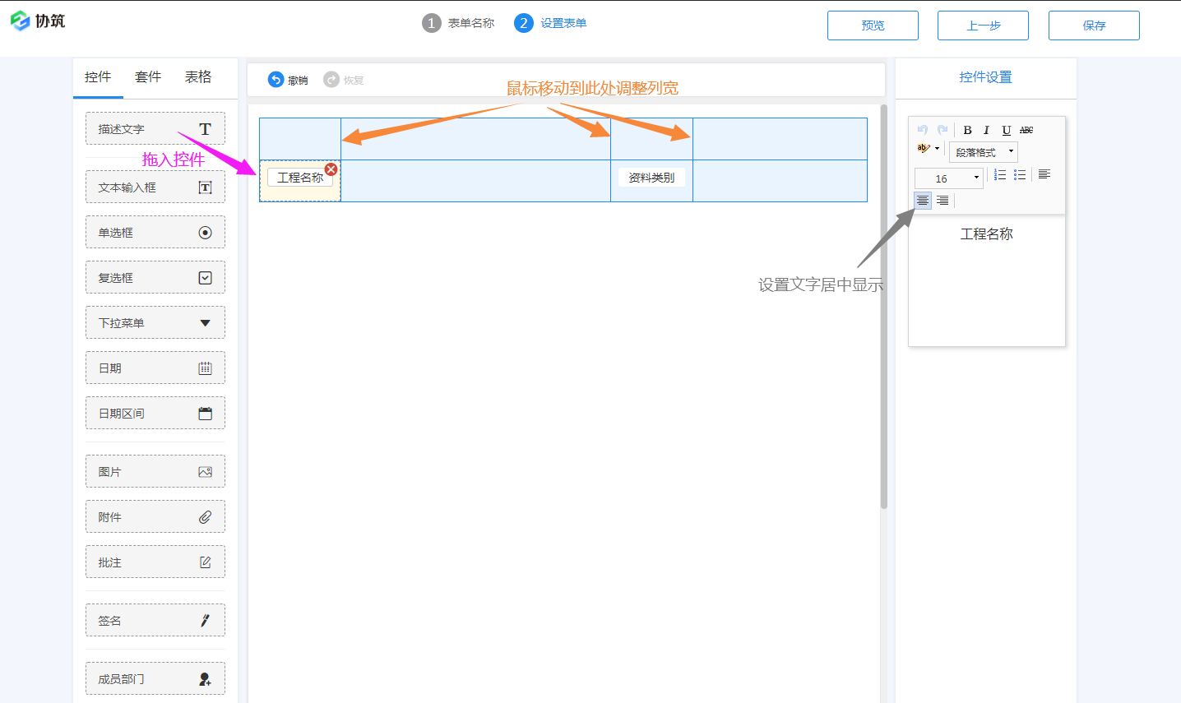Toggle left text alignment
The width and height of the screenshot is (1181, 703).
coord(1044,175)
